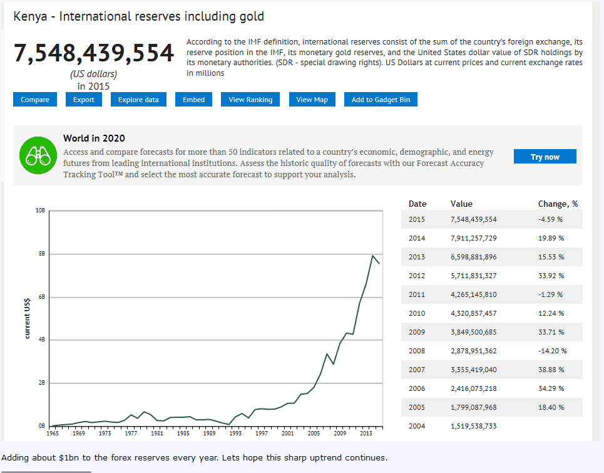Click the Embed button

click(x=194, y=100)
